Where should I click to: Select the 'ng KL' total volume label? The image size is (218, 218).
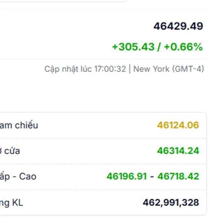tap(12, 202)
